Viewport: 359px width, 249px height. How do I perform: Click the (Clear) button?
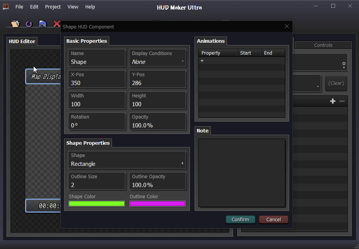[x=336, y=83]
